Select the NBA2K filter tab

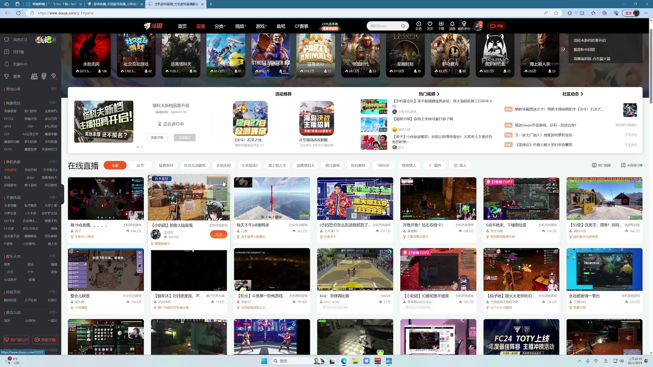coord(384,165)
